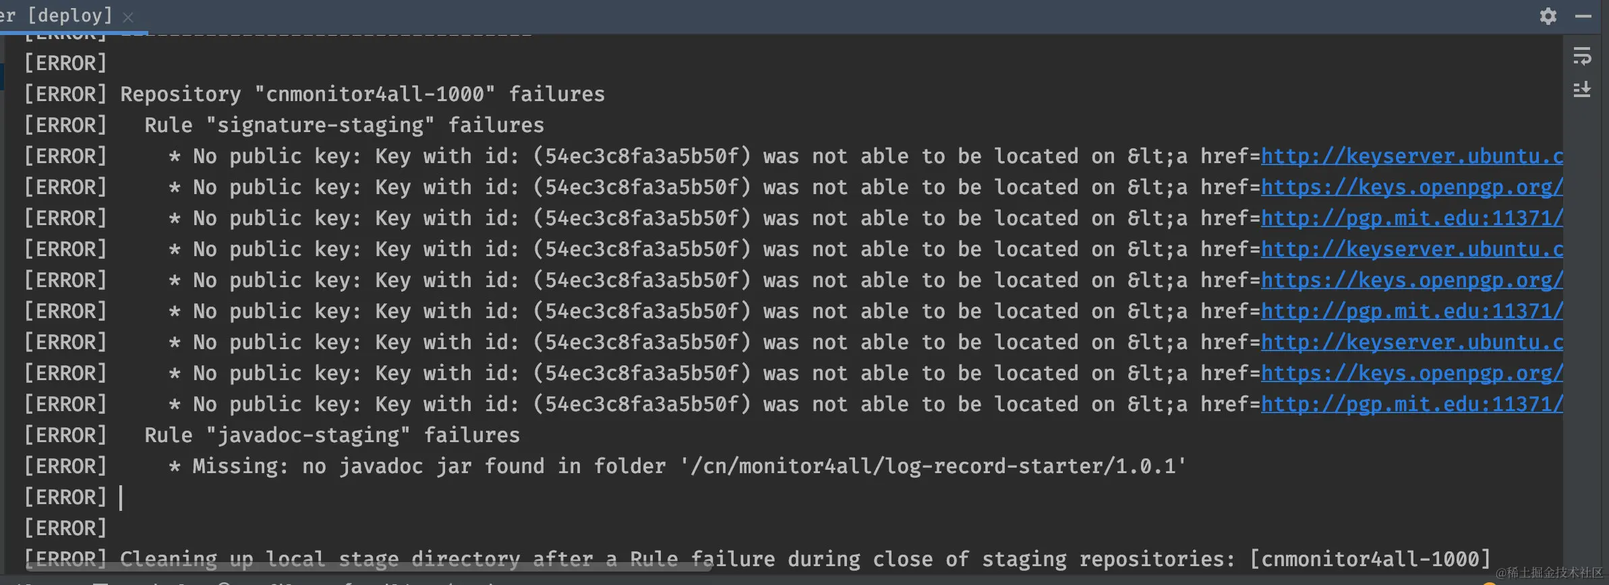The width and height of the screenshot is (1609, 585).
Task: Close the [deploy] tab
Action: pos(128,17)
